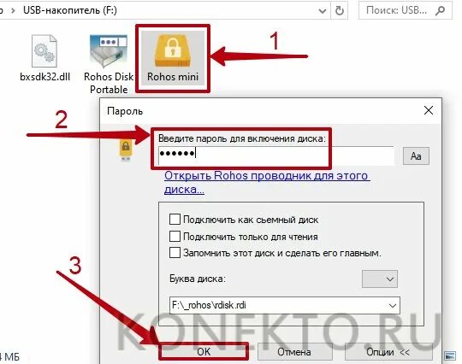
Task: Expand the address bar history dropdown arrow
Action: coord(323,11)
